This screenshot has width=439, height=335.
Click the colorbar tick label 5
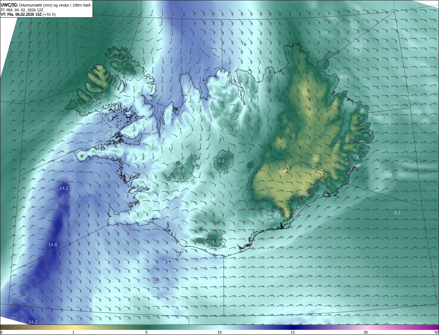click(146, 332)
